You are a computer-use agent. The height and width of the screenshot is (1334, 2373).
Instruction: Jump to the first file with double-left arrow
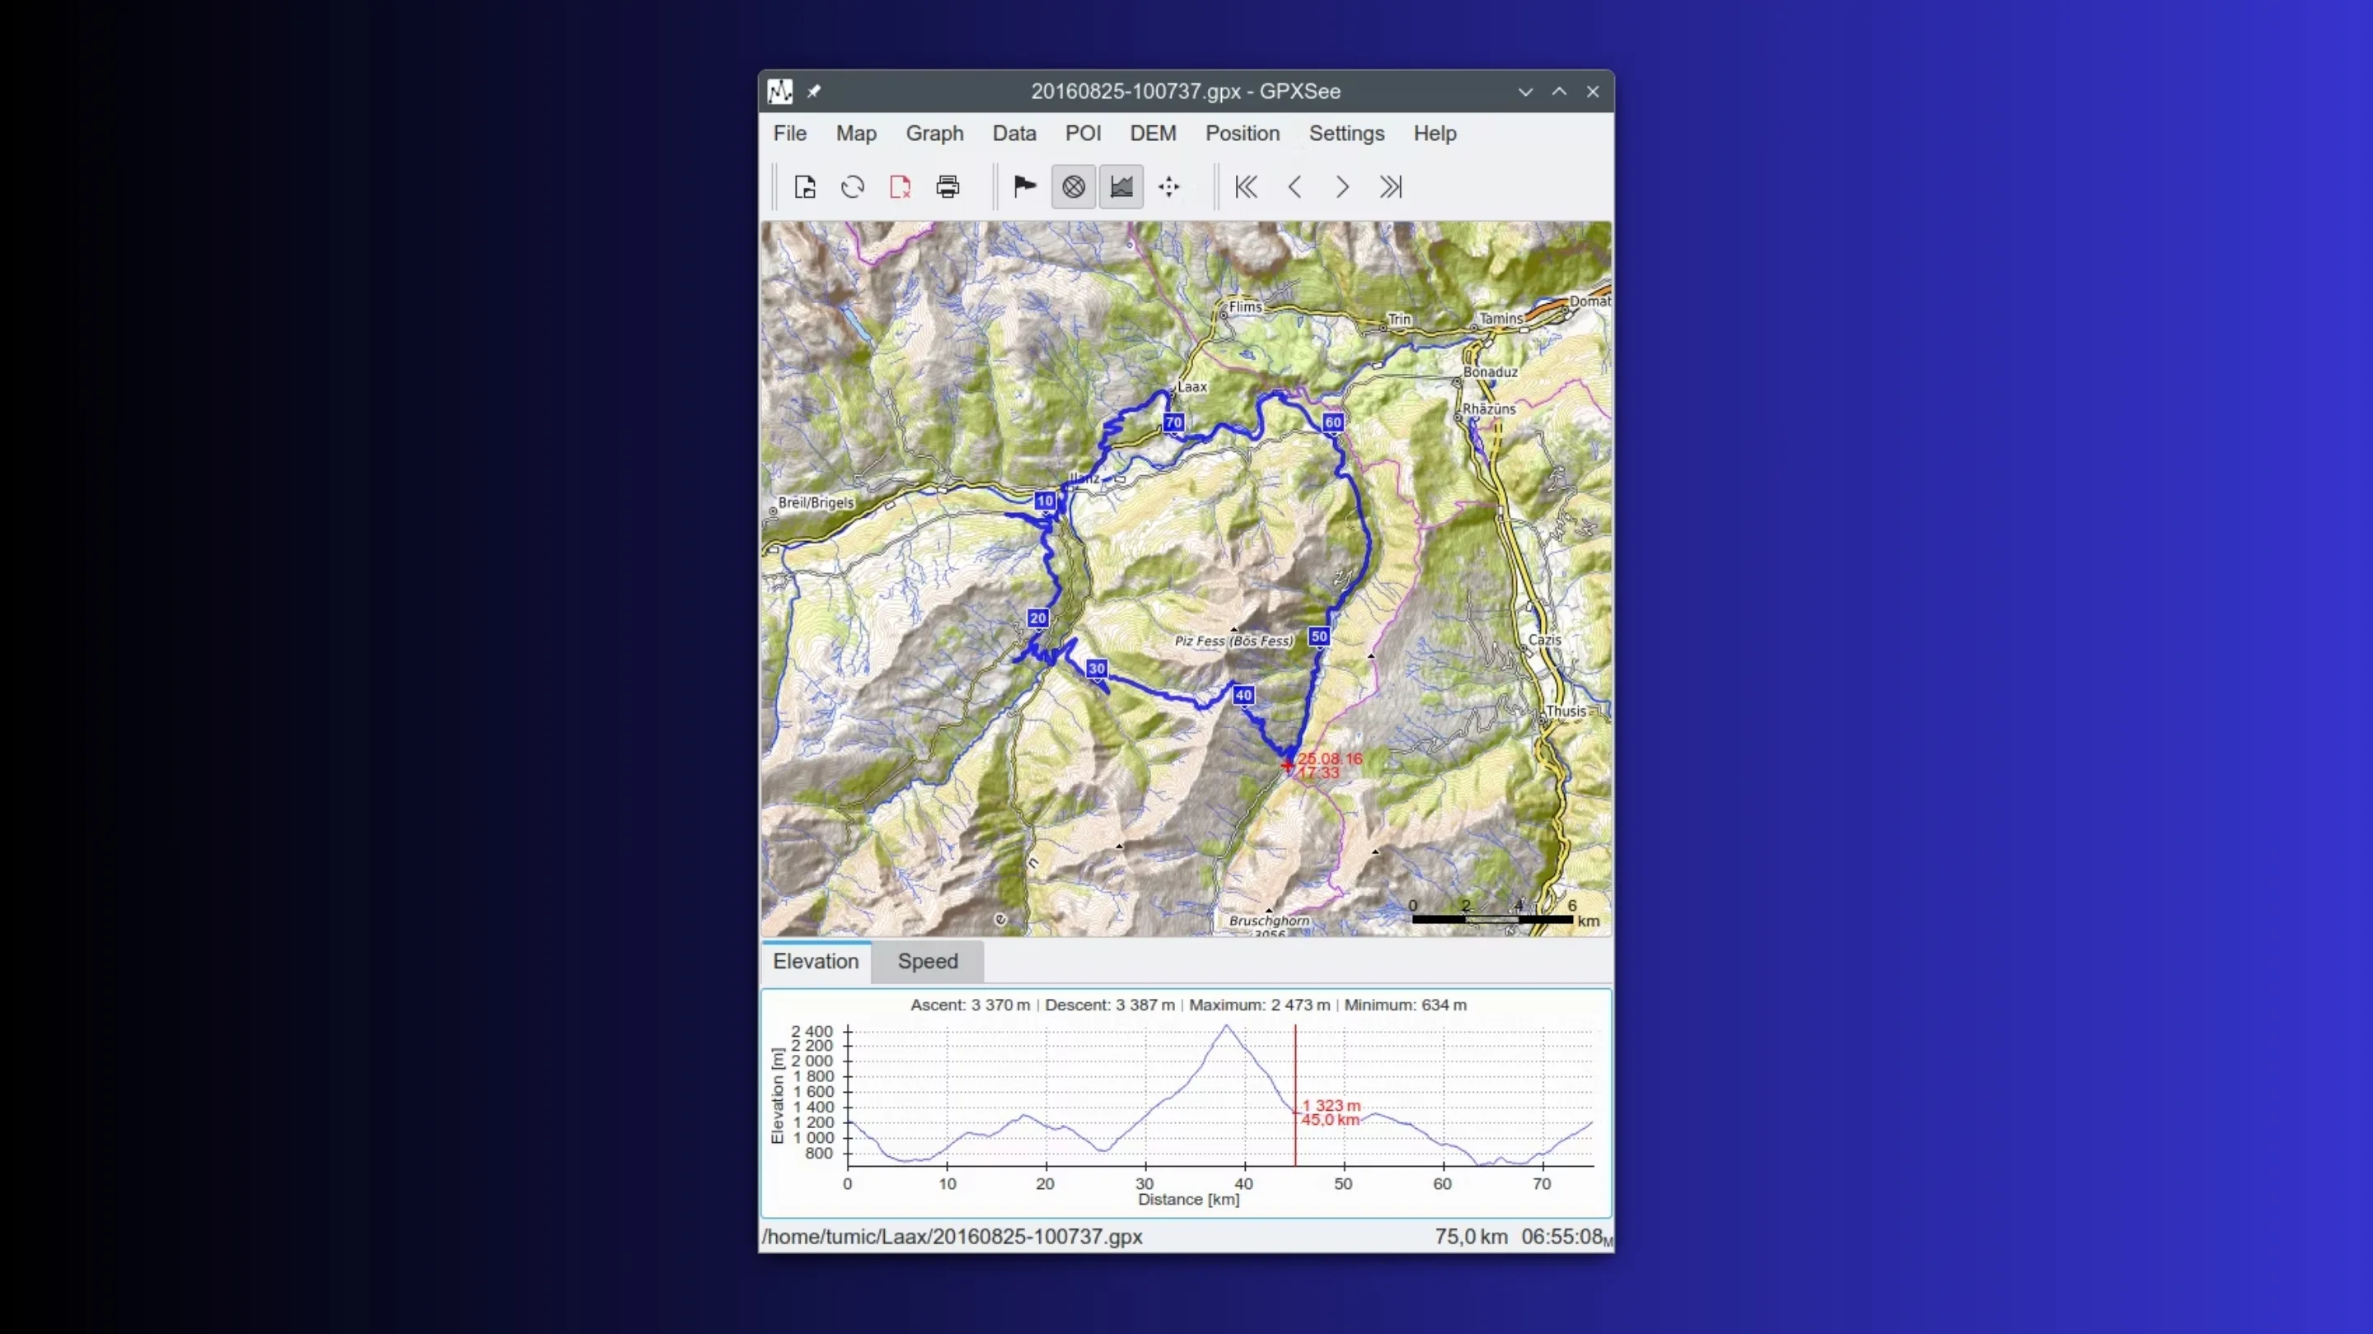[1247, 187]
